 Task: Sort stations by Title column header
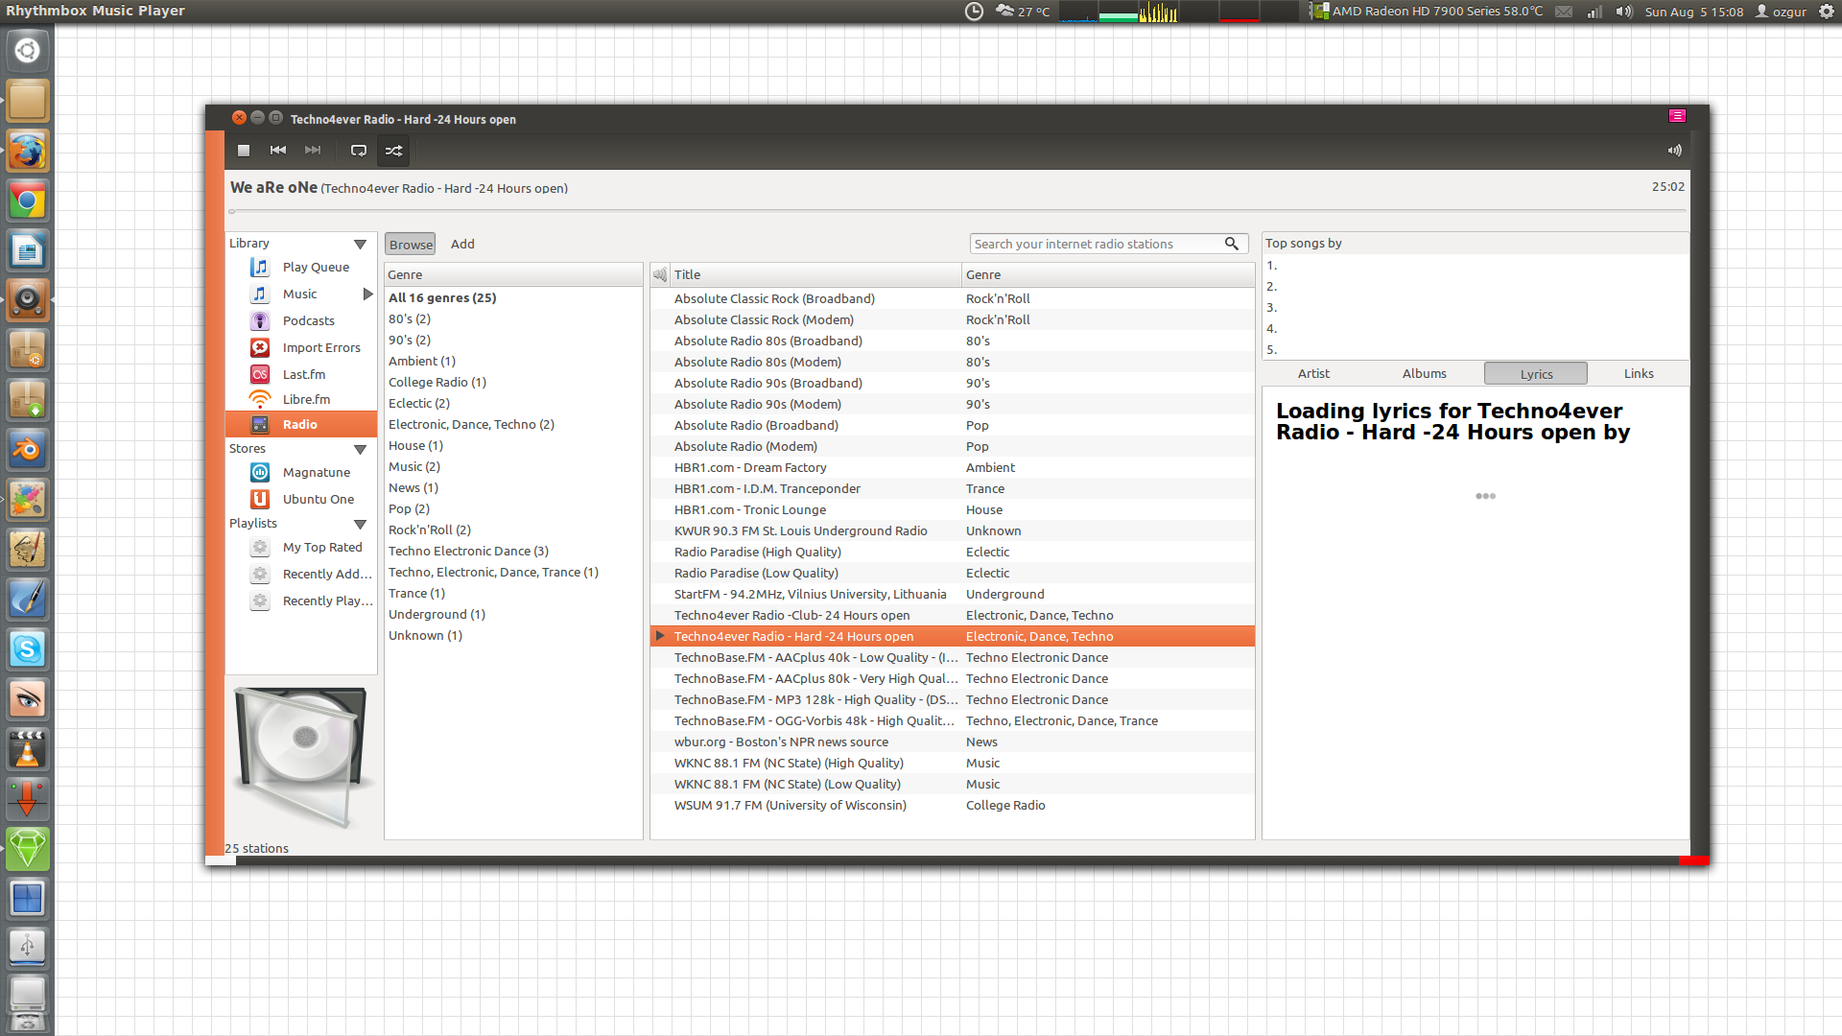(x=815, y=275)
